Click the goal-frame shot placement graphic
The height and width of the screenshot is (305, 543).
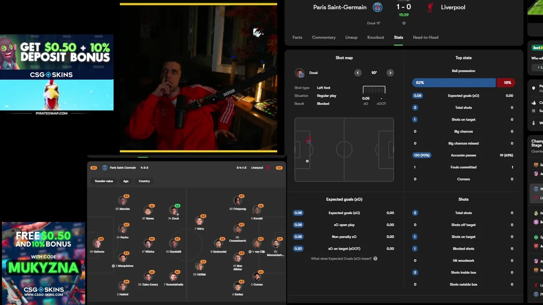374,90
